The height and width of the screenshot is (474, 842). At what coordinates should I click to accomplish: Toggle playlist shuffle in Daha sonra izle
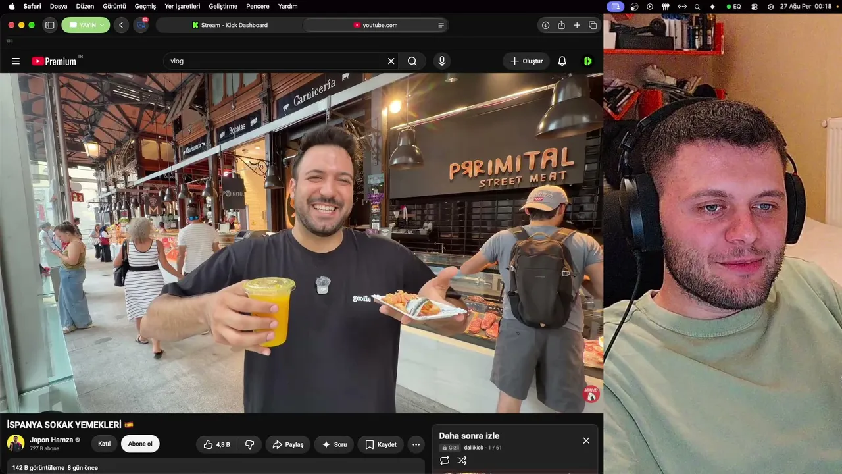462,460
